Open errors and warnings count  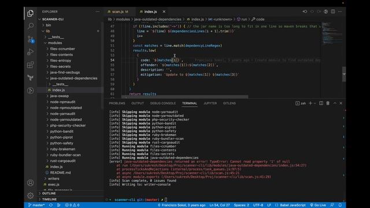72,205
